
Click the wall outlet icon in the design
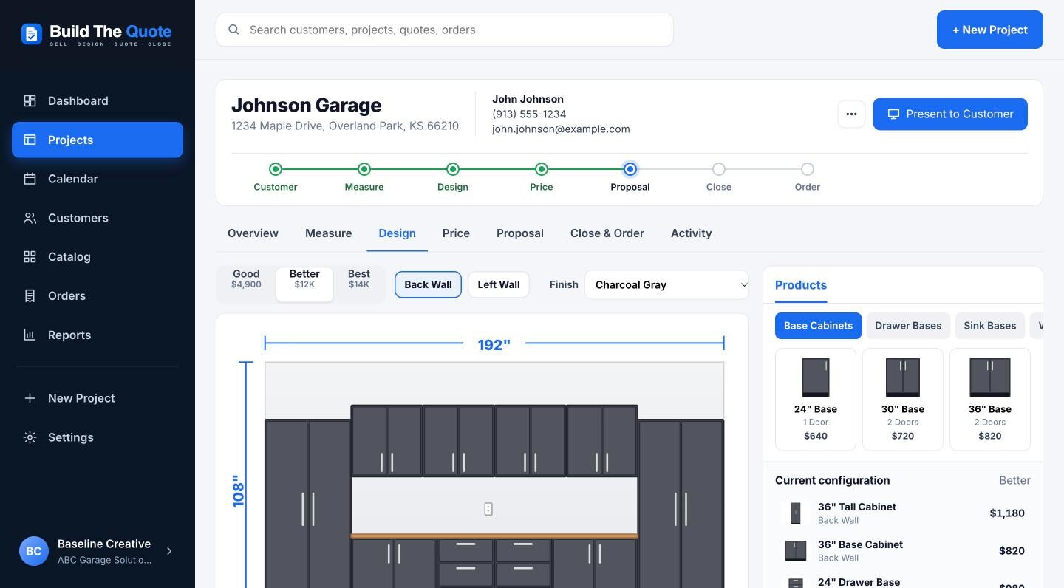(x=488, y=509)
